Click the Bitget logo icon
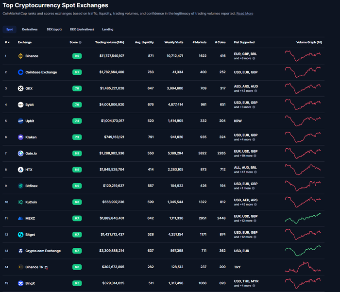The height and width of the screenshot is (292, 340). point(20,235)
